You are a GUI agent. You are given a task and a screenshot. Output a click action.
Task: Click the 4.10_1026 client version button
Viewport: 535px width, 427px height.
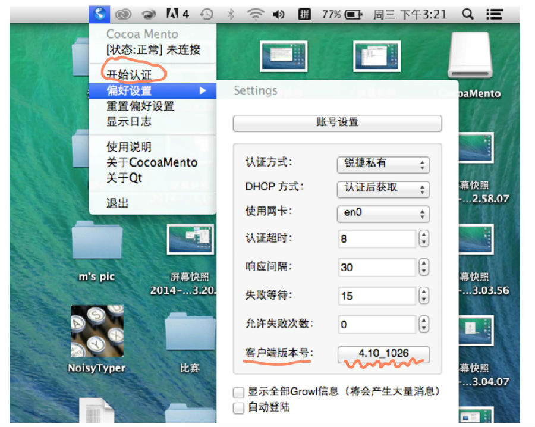(383, 353)
